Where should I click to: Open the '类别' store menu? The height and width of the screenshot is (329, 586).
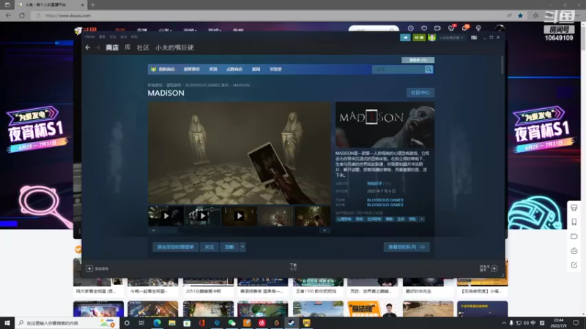click(x=213, y=69)
